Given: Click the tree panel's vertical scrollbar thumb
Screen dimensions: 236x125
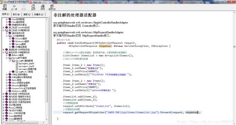Looking at the screenshot, I should click(x=47, y=76).
